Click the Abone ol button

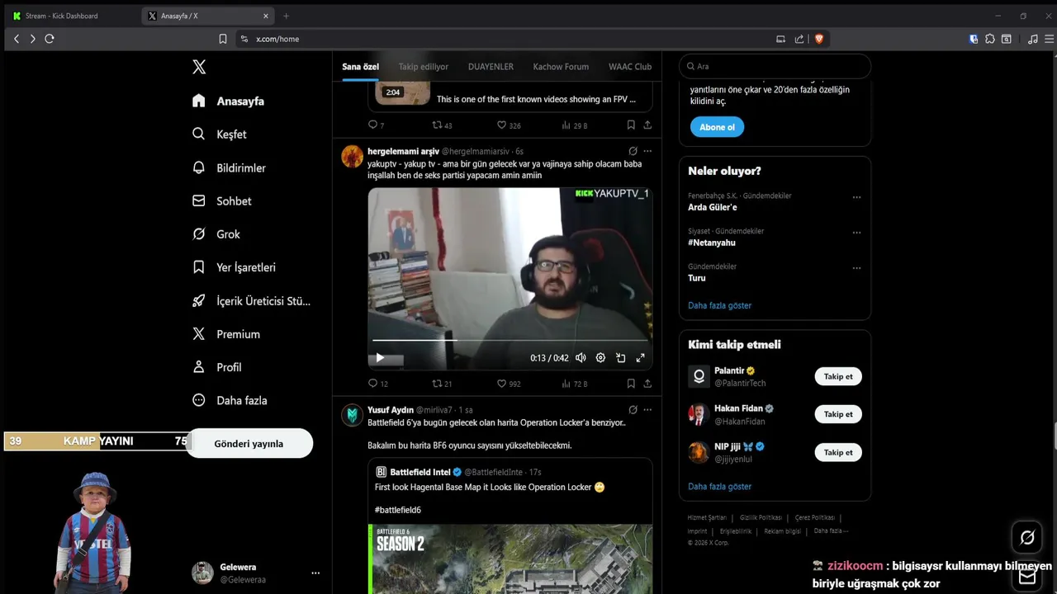pyautogui.click(x=717, y=127)
